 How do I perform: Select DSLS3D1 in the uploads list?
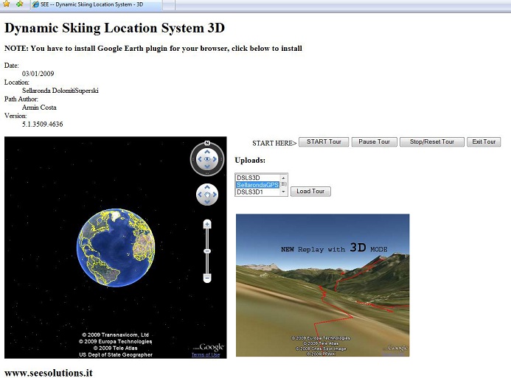(257, 192)
